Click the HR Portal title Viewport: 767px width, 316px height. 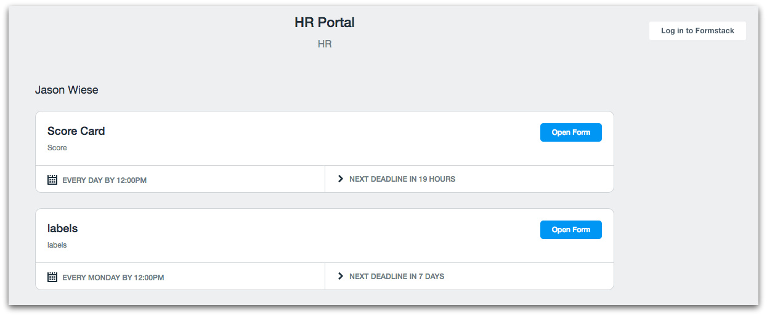[x=325, y=23]
